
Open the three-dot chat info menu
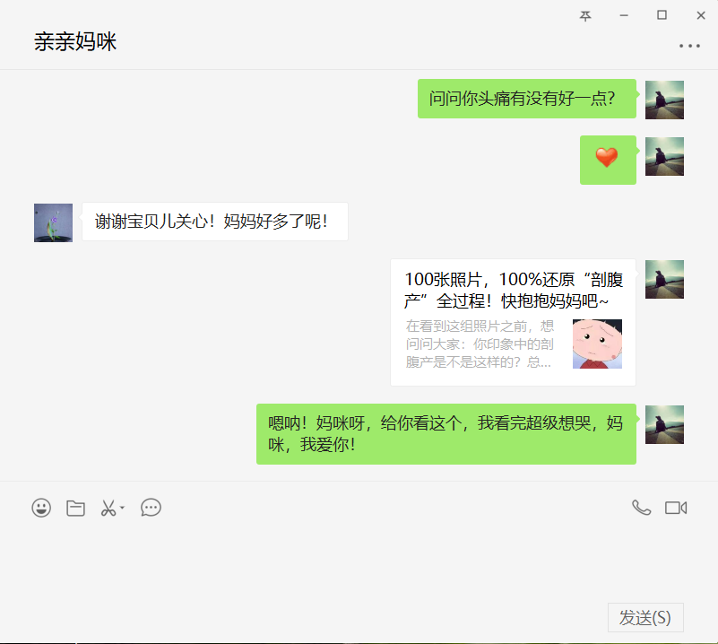689,46
